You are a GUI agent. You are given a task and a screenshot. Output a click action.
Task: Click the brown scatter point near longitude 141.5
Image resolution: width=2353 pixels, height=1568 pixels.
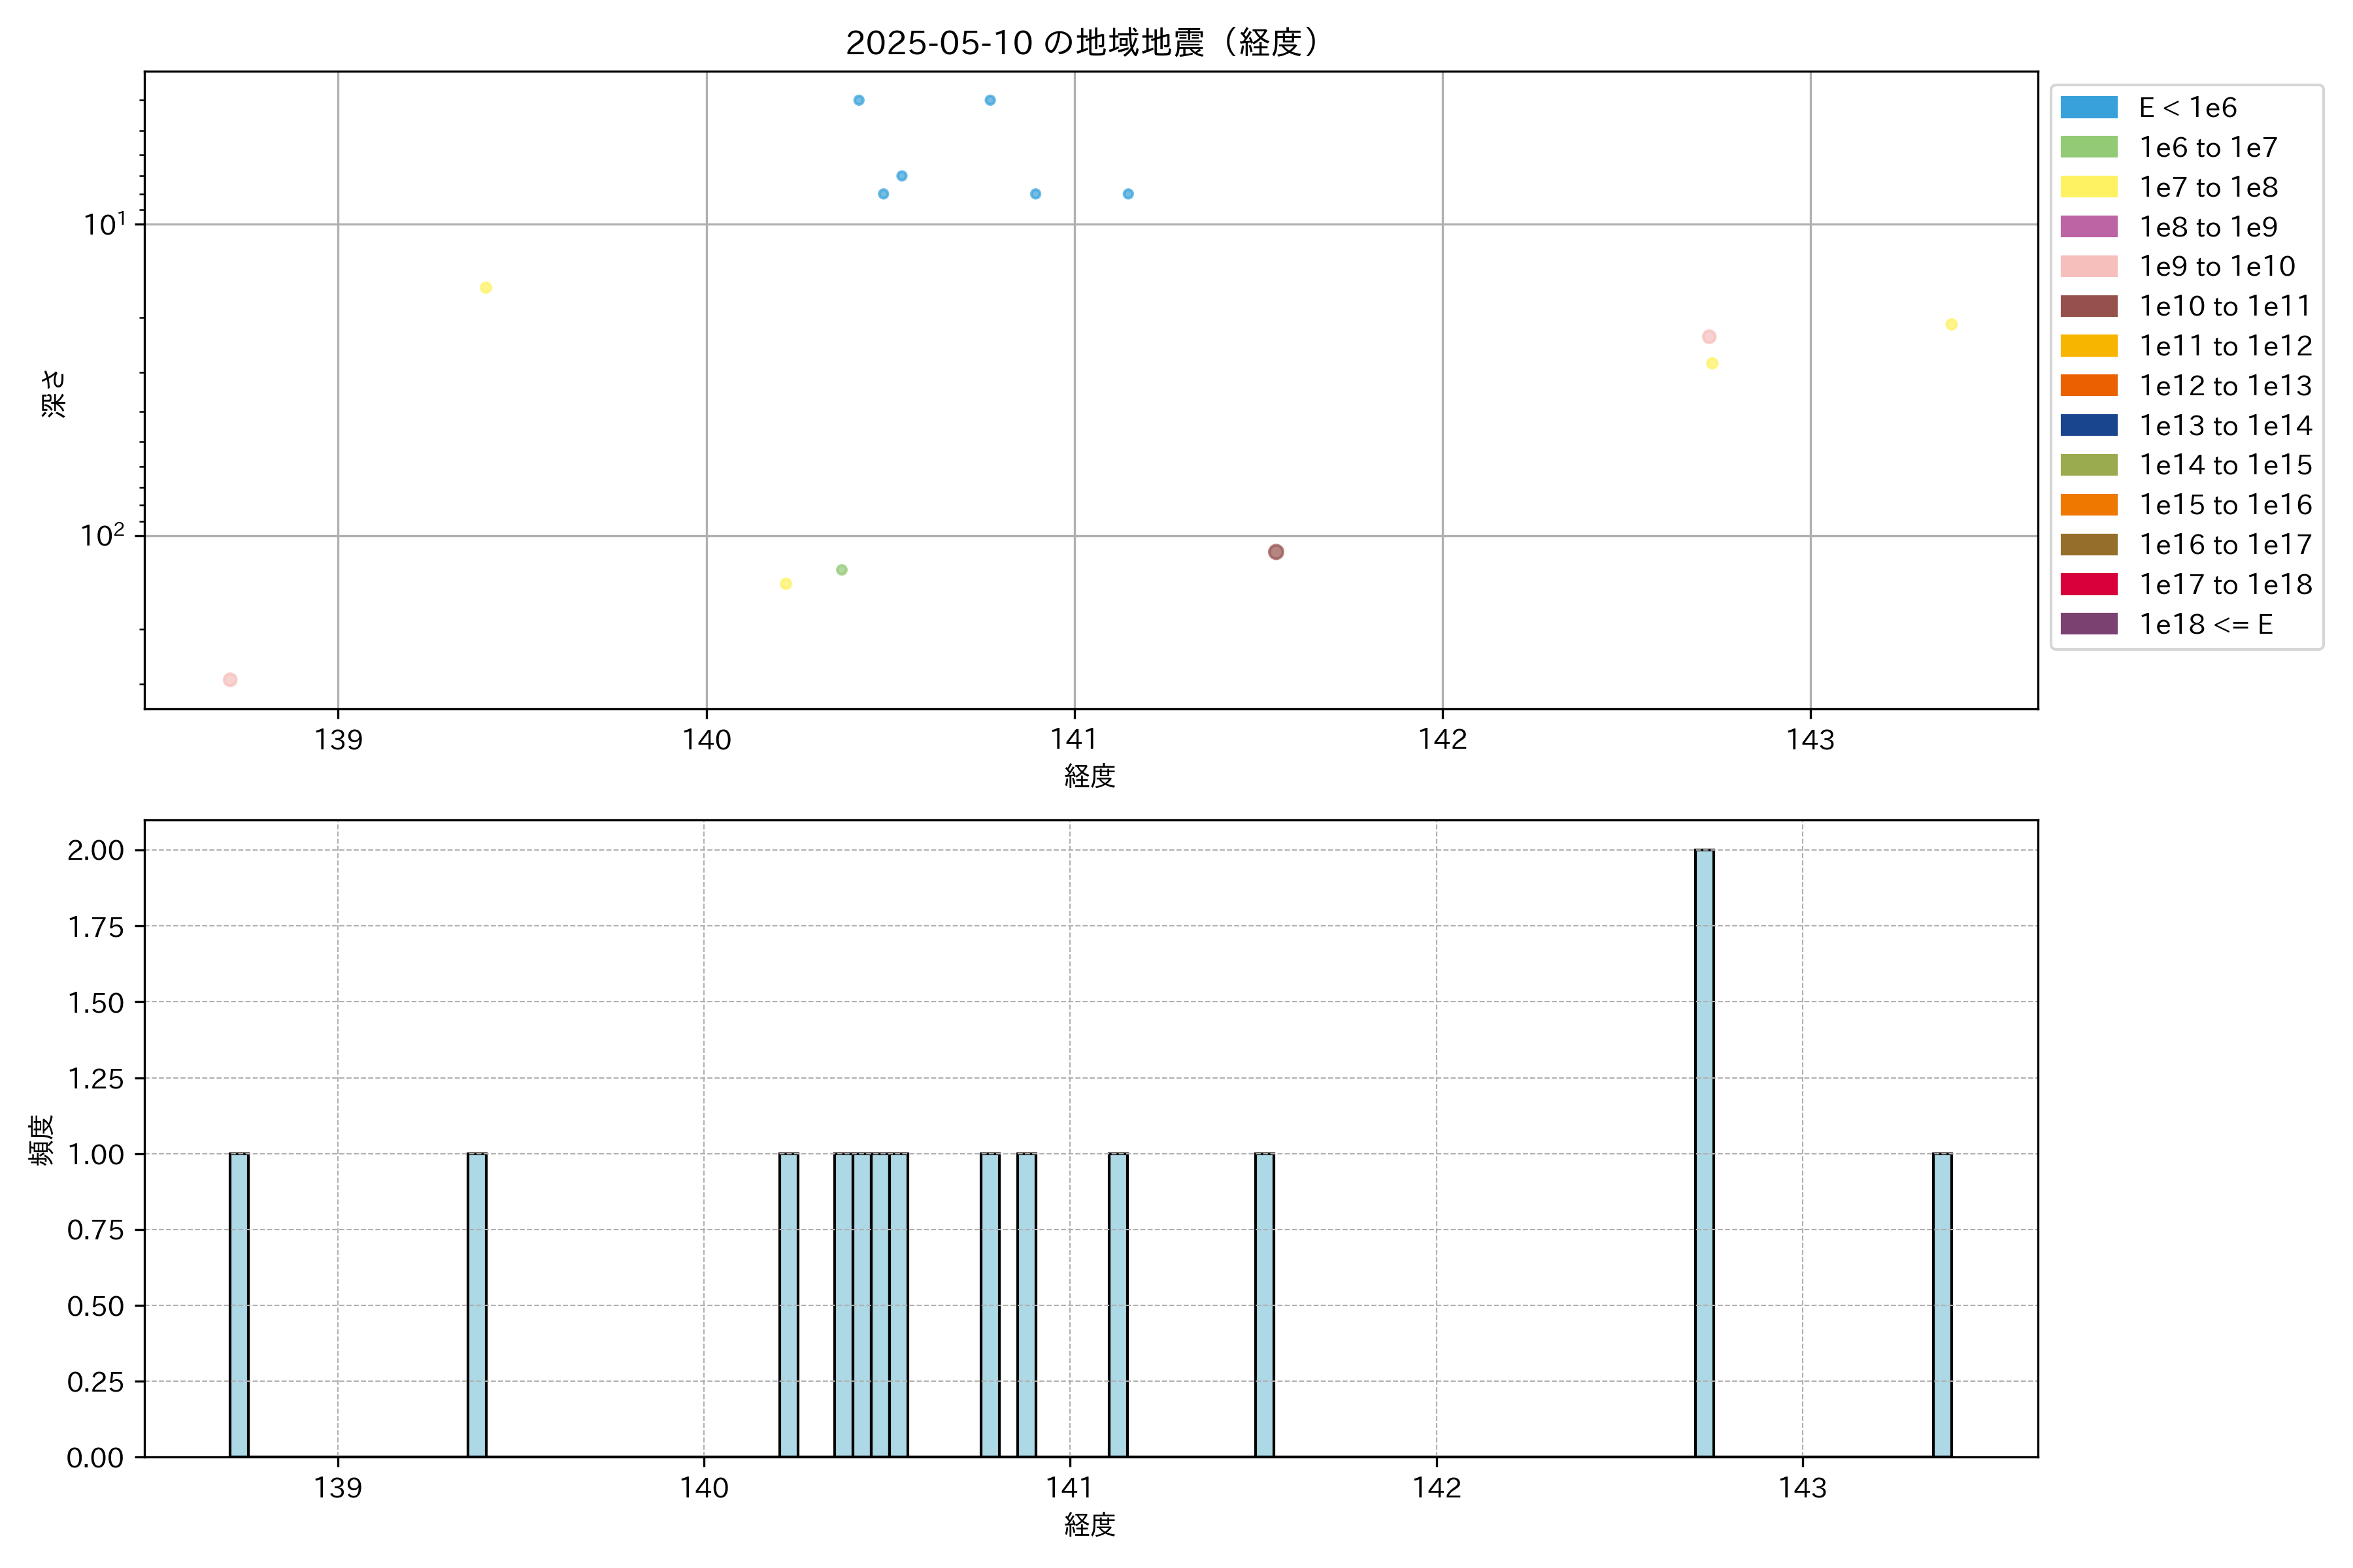coord(1276,552)
